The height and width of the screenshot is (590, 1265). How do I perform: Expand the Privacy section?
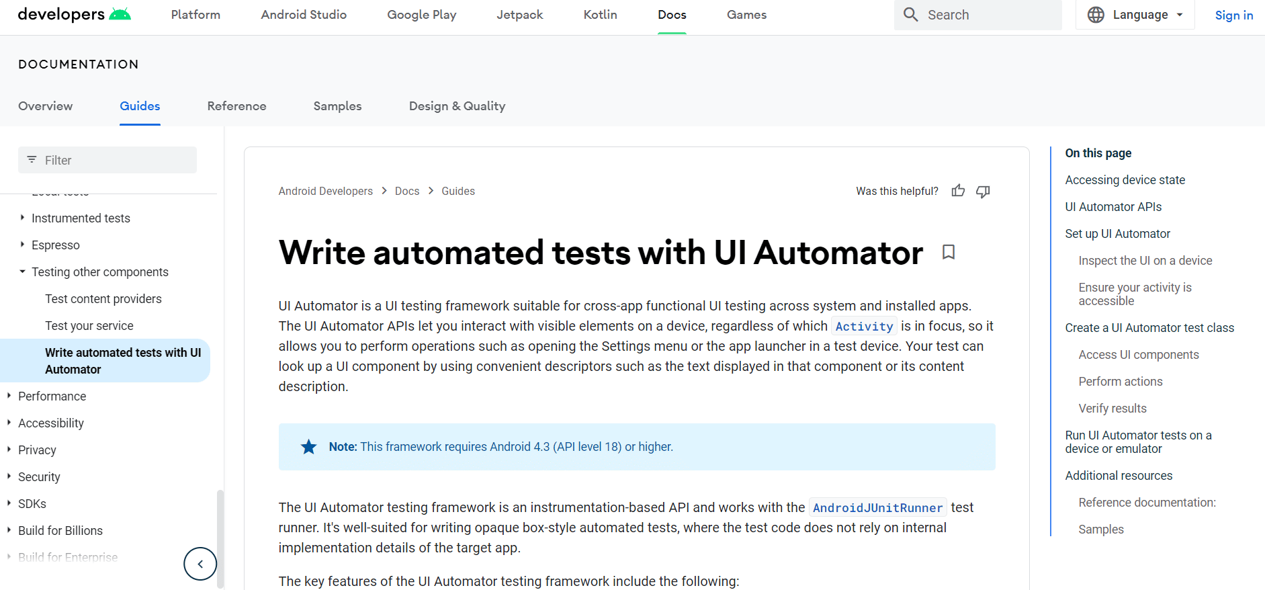pyautogui.click(x=9, y=450)
